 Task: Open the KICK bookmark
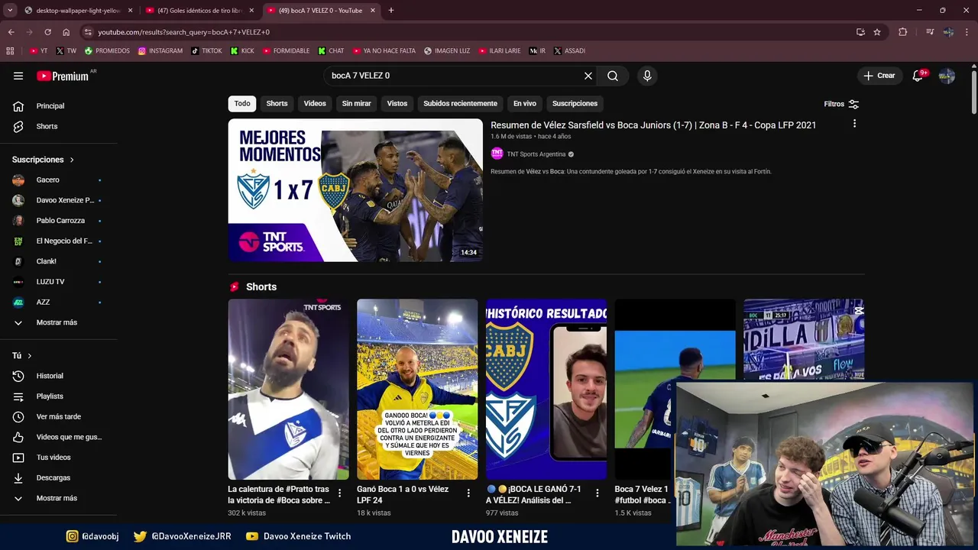pyautogui.click(x=243, y=51)
